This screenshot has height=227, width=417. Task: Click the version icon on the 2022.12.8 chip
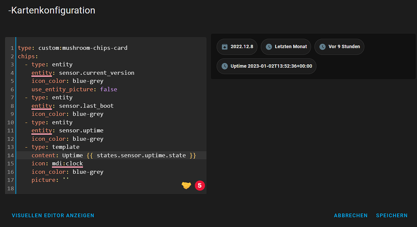[x=225, y=47]
